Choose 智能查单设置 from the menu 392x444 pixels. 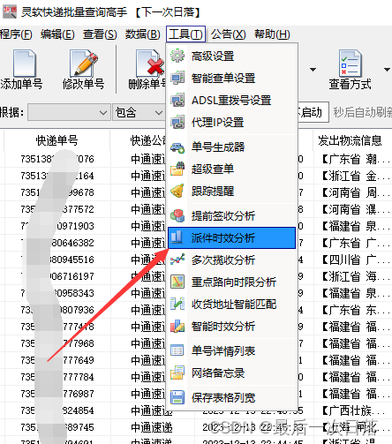[231, 78]
